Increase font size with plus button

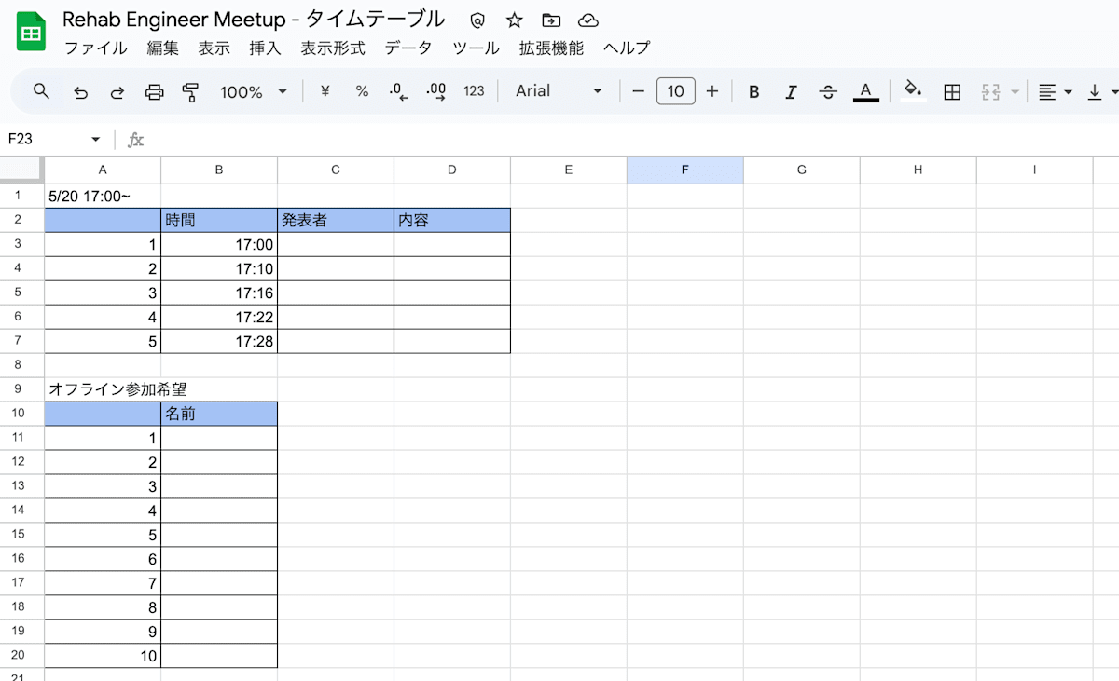(x=712, y=91)
